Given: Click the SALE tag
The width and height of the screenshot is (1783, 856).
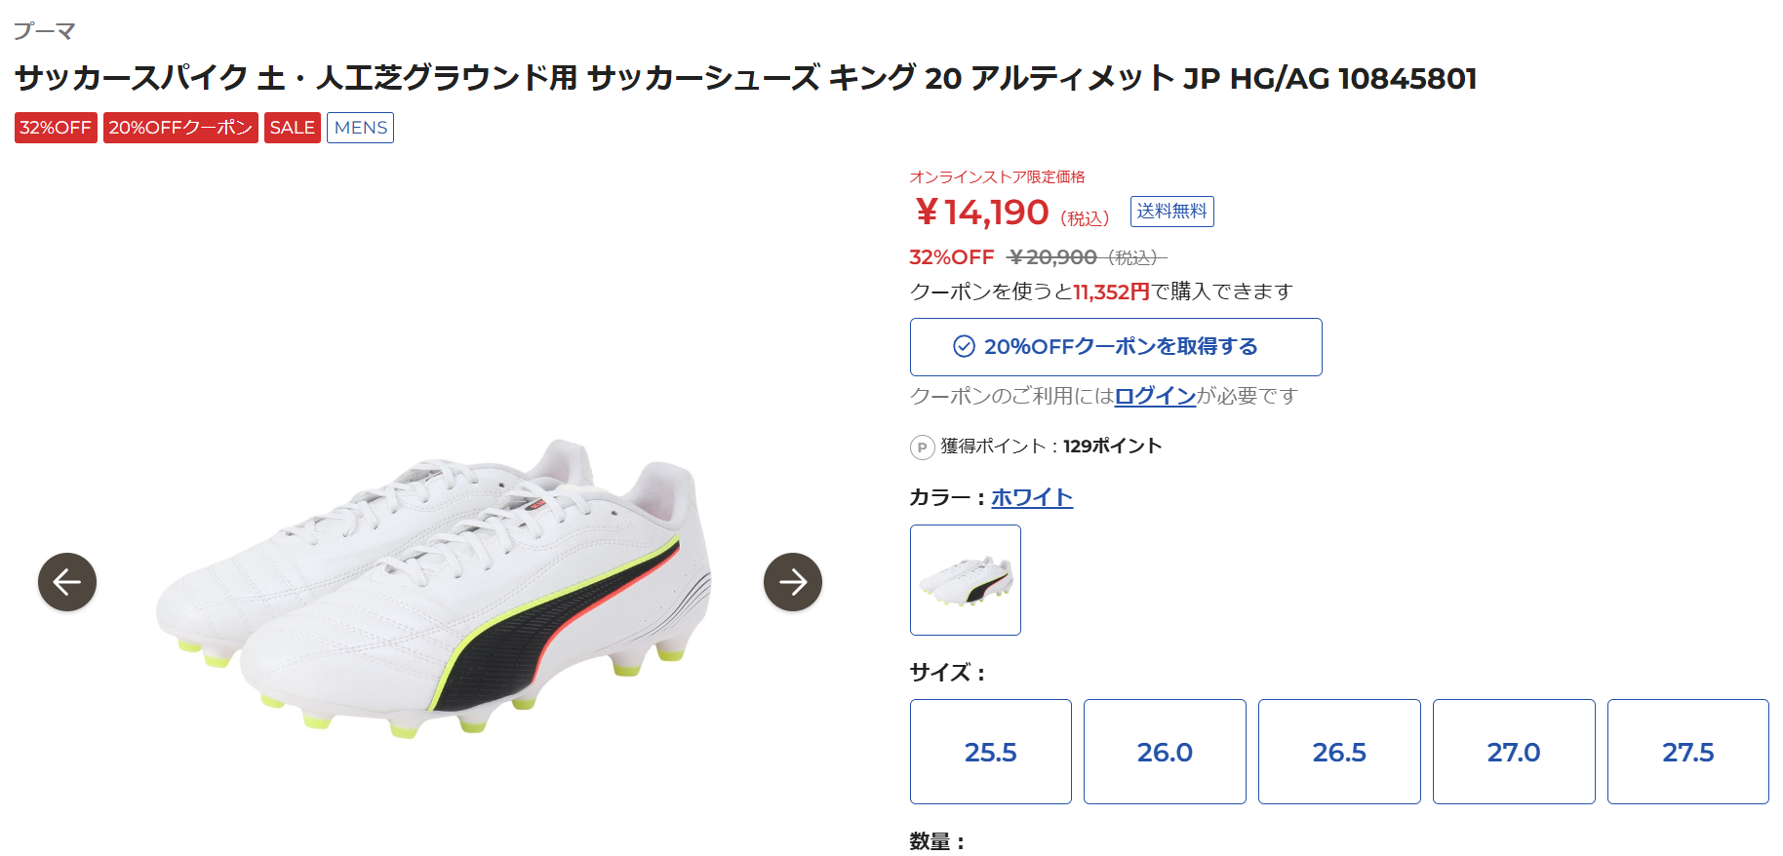Looking at the screenshot, I should point(292,128).
